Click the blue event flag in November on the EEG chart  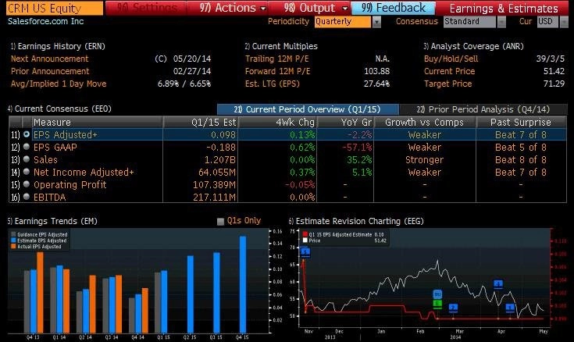tap(305, 252)
